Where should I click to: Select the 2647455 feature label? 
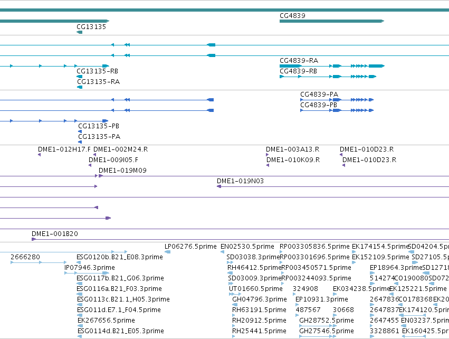tap(384, 321)
